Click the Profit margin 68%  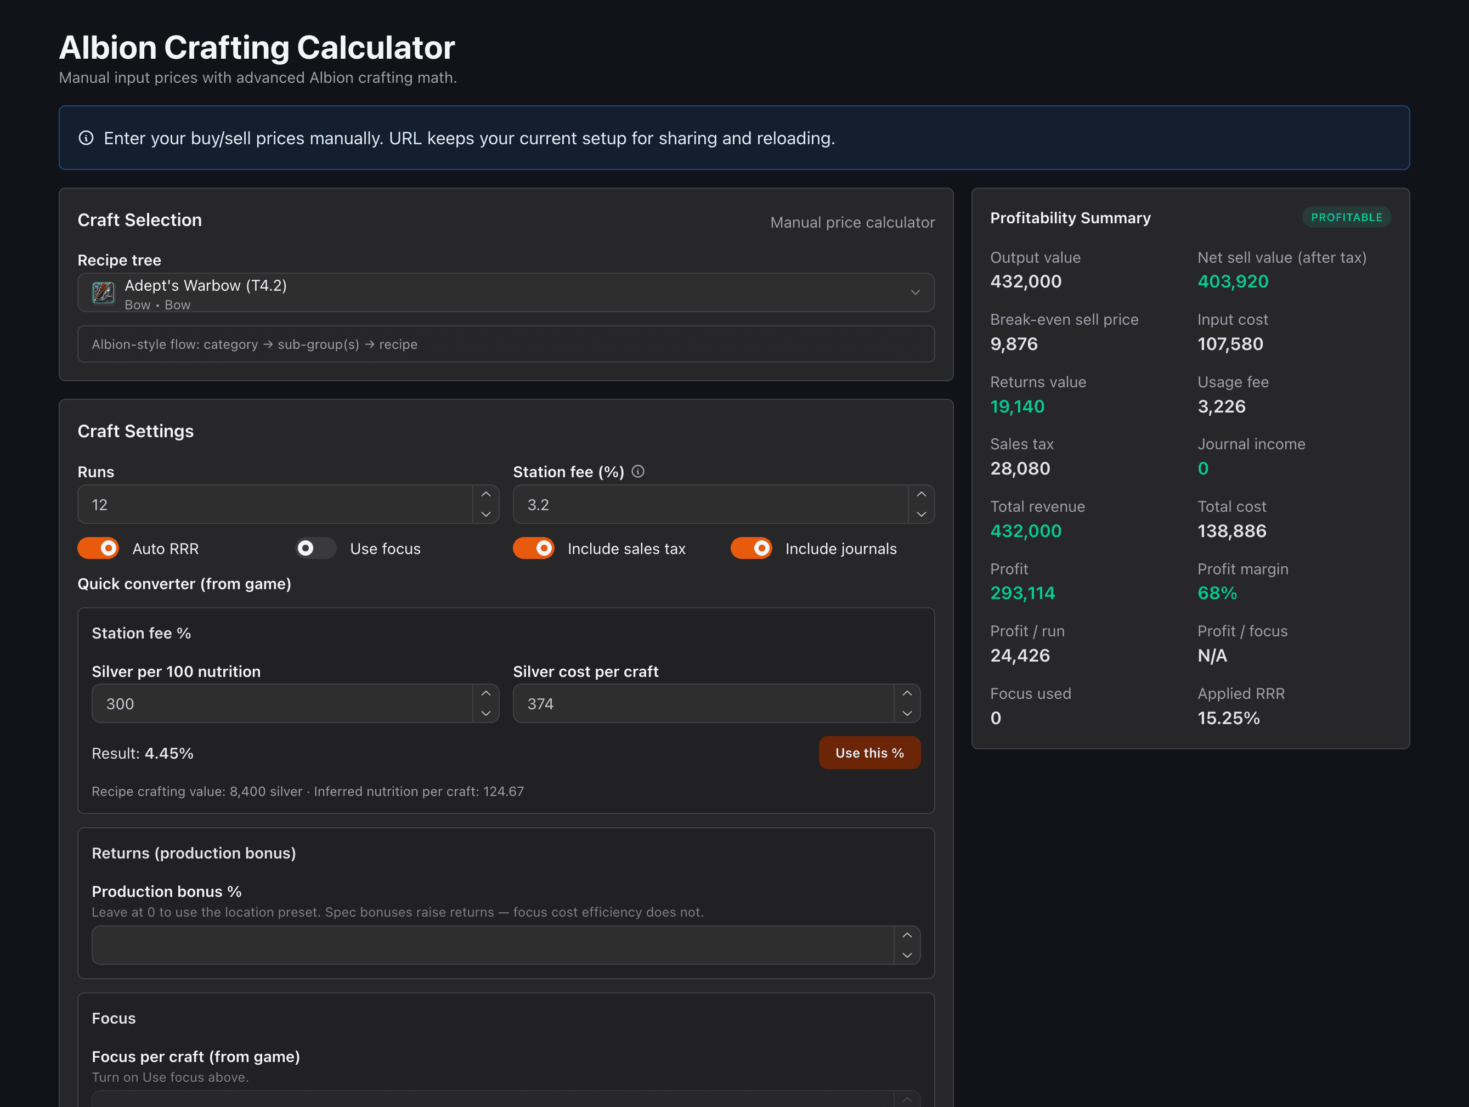click(x=1217, y=593)
